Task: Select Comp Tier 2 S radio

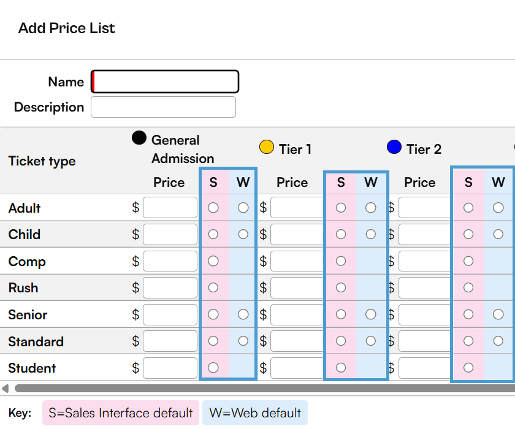Action: (x=468, y=261)
